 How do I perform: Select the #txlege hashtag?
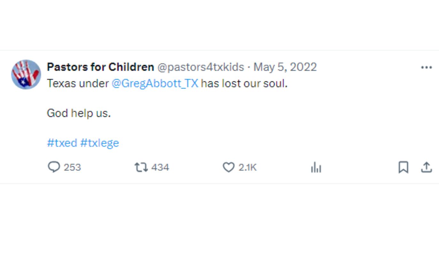[x=100, y=143]
